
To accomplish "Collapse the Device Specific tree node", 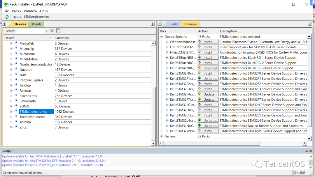I will [x=162, y=37].
